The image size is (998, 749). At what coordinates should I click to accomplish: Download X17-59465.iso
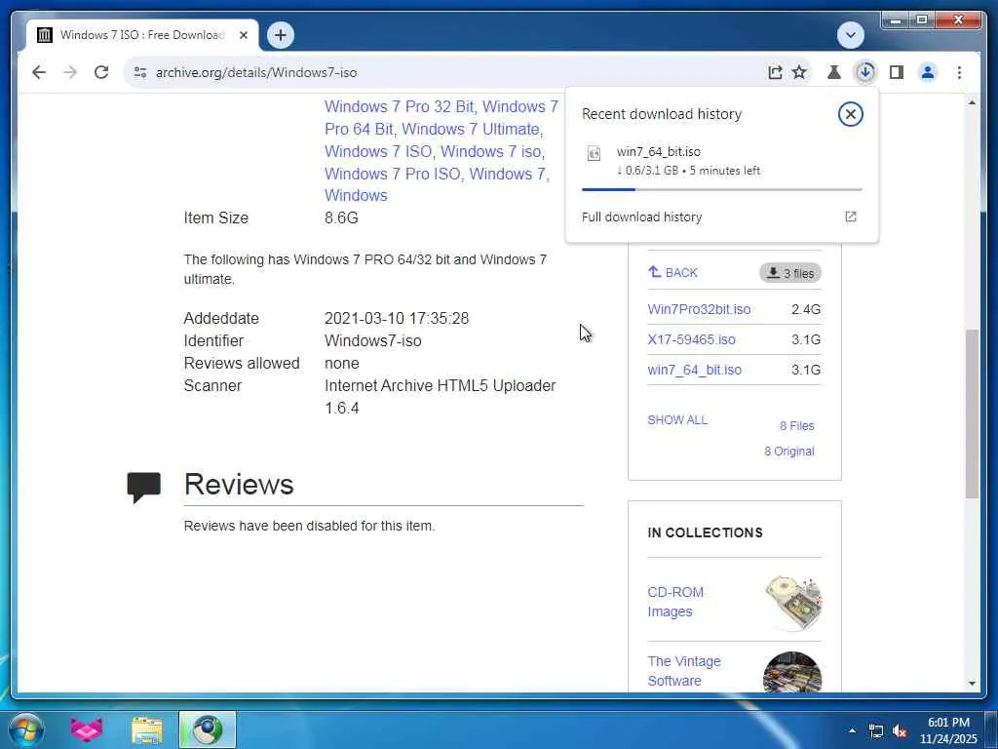point(691,339)
